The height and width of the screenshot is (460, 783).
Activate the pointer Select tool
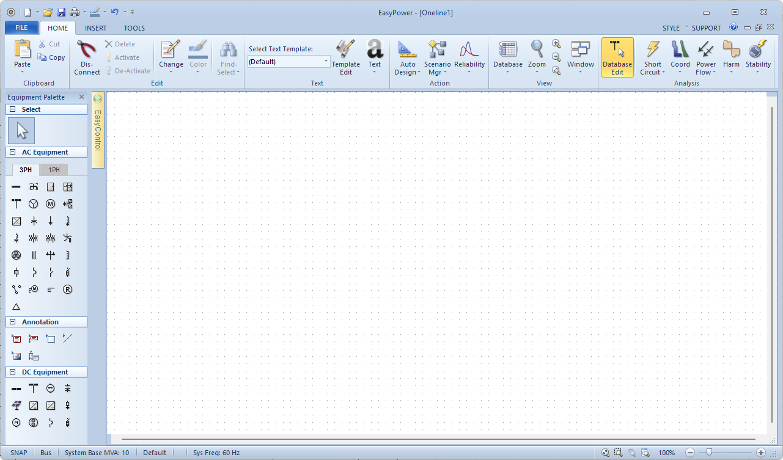pyautogui.click(x=22, y=131)
